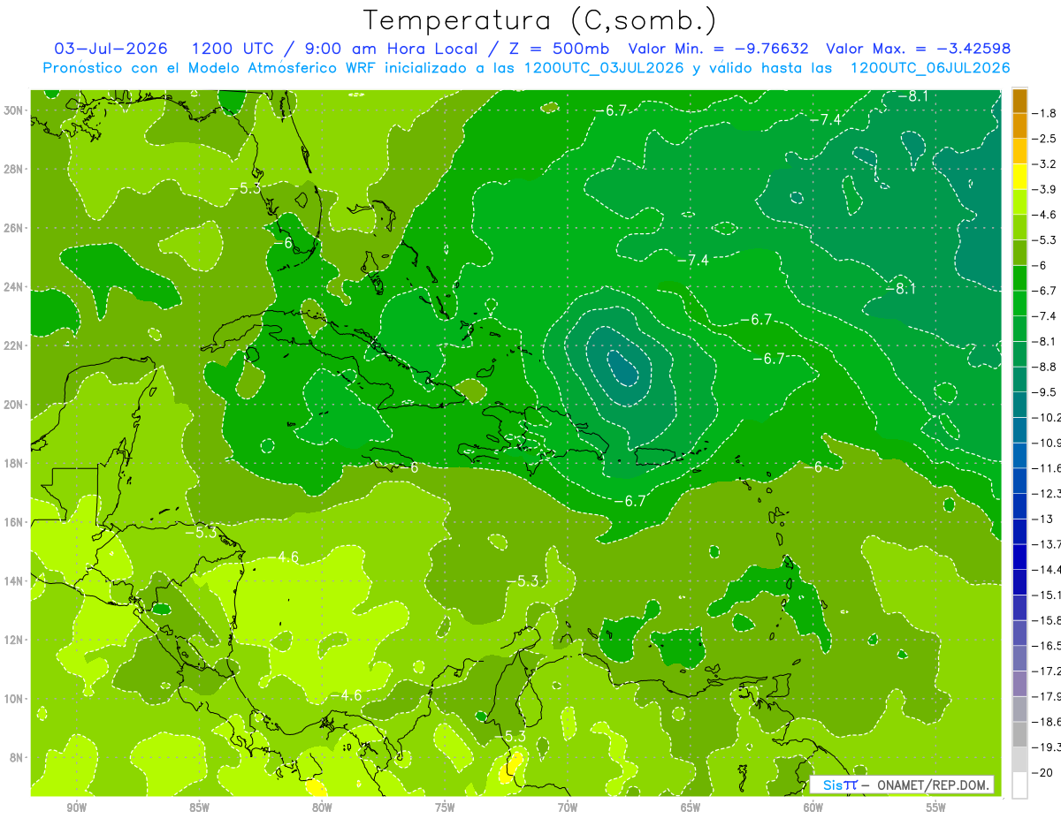Select the "Valor Min. = -9.76632" readout
Screen dimensions: 1061x819
pos(720,49)
